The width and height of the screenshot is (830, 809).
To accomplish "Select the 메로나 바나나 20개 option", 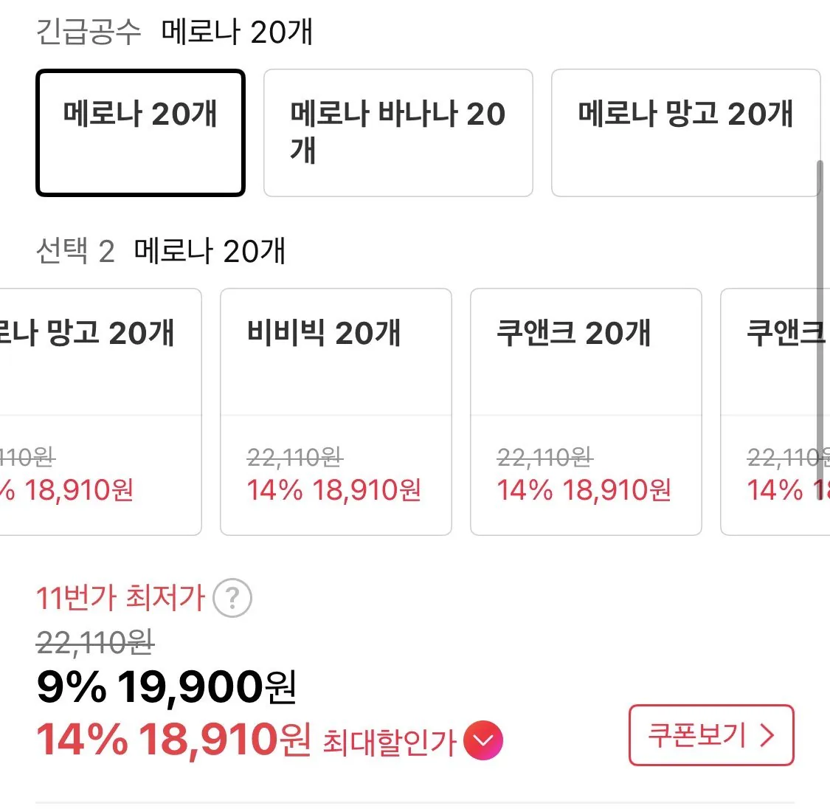I will [x=398, y=133].
